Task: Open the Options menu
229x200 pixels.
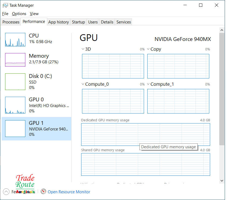Action: (x=19, y=13)
